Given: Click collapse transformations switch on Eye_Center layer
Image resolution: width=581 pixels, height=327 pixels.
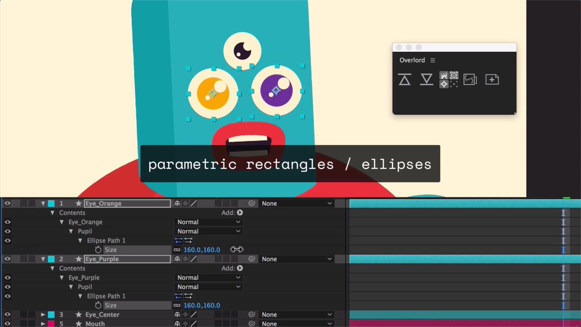Looking at the screenshot, I should [185, 315].
